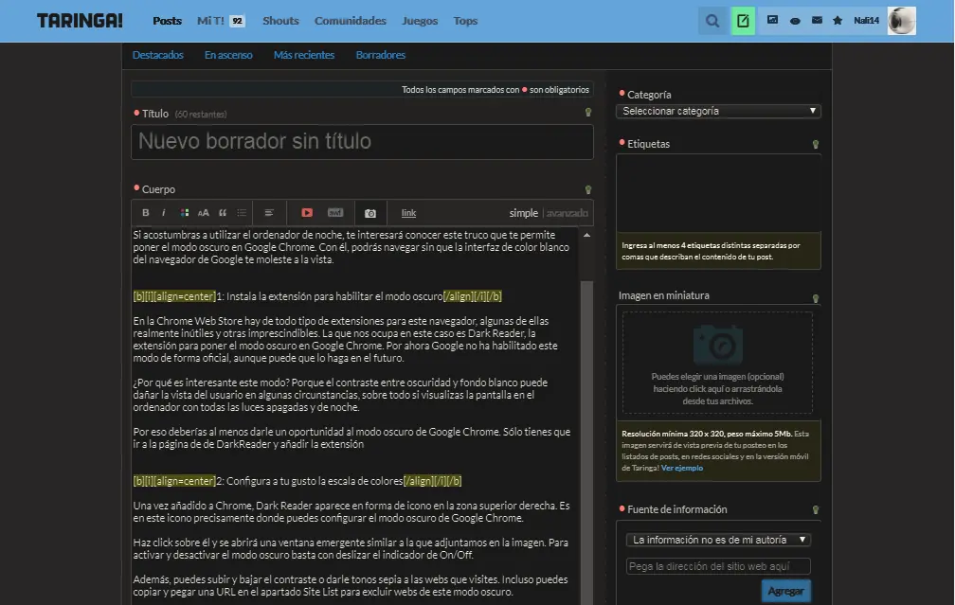Open the text color palette tool
955x605 pixels.
tap(185, 212)
